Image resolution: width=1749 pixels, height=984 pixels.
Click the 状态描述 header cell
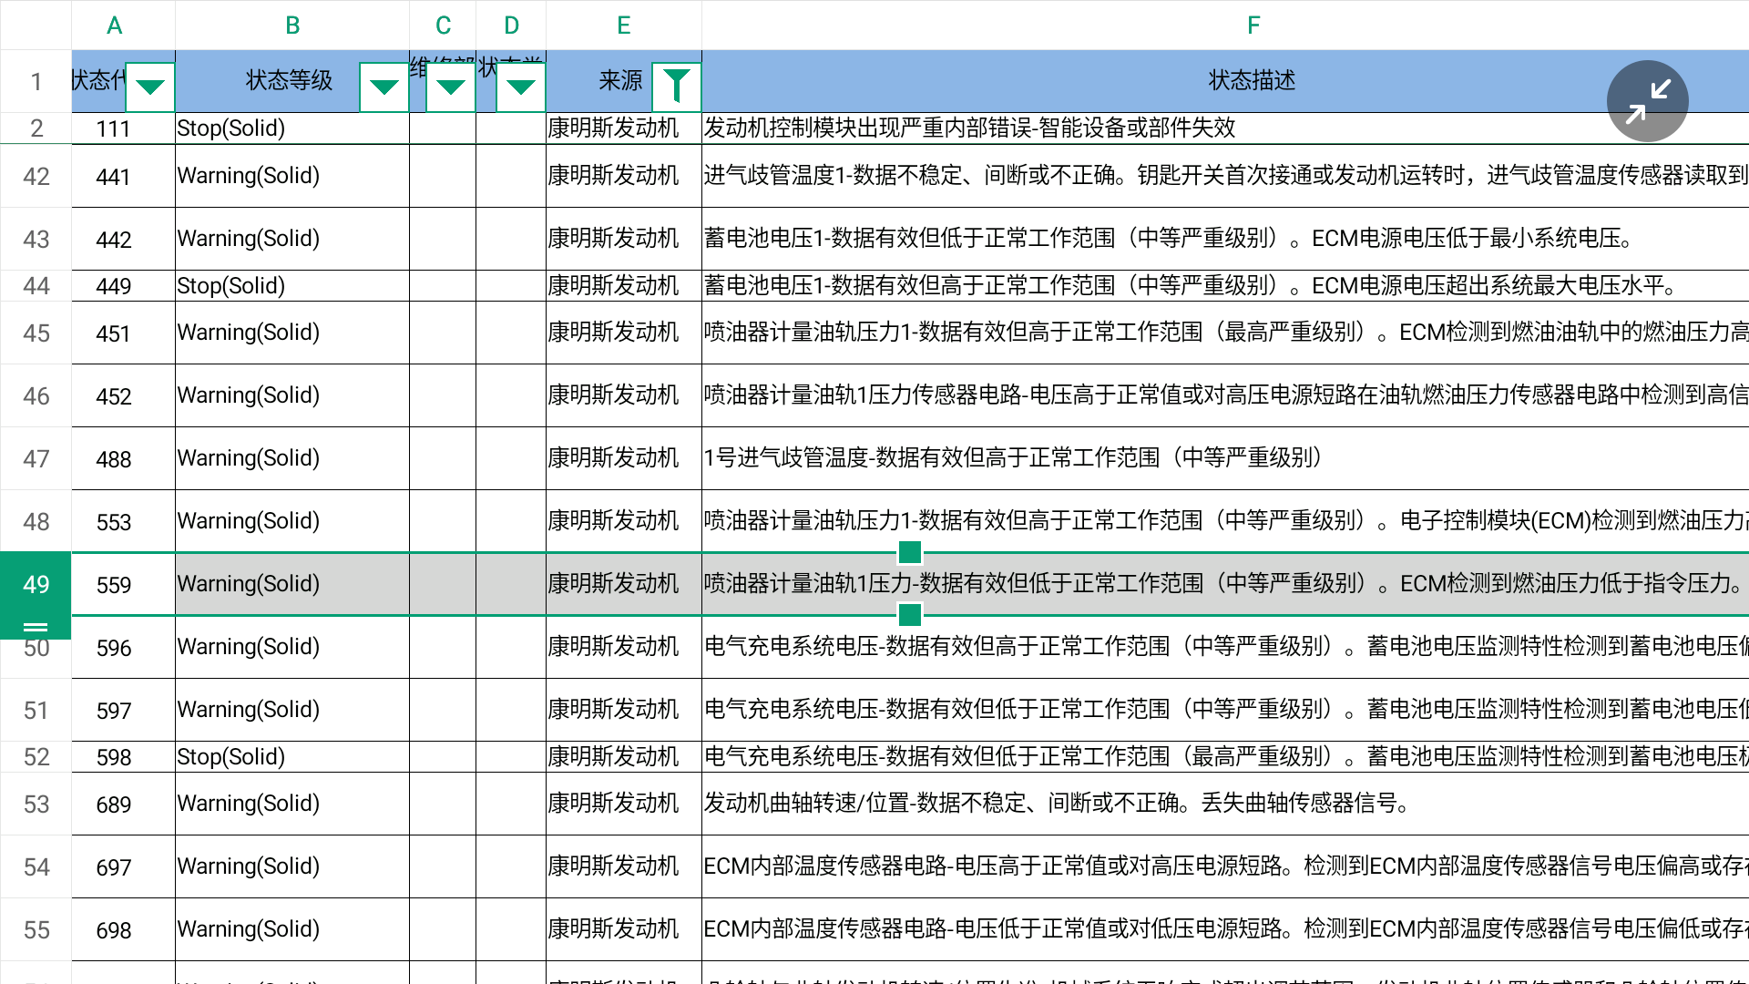coord(1225,81)
